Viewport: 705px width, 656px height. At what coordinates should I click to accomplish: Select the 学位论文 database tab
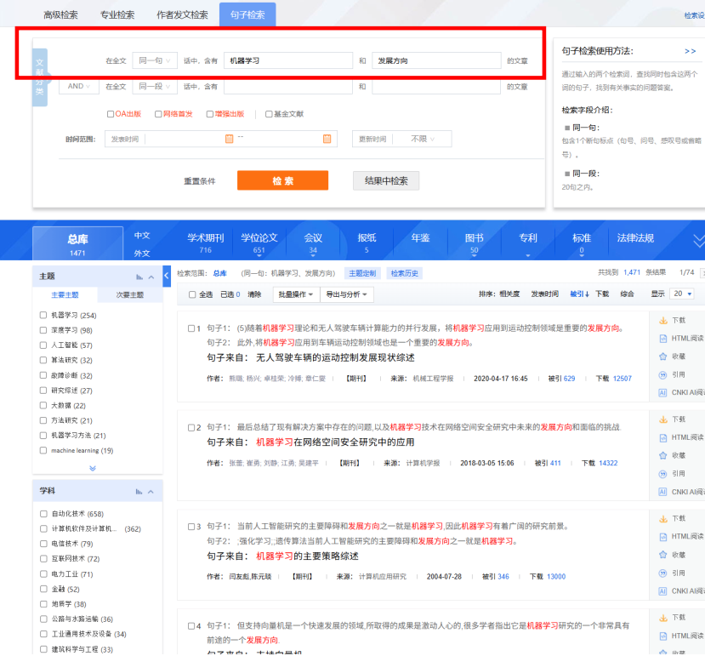259,242
